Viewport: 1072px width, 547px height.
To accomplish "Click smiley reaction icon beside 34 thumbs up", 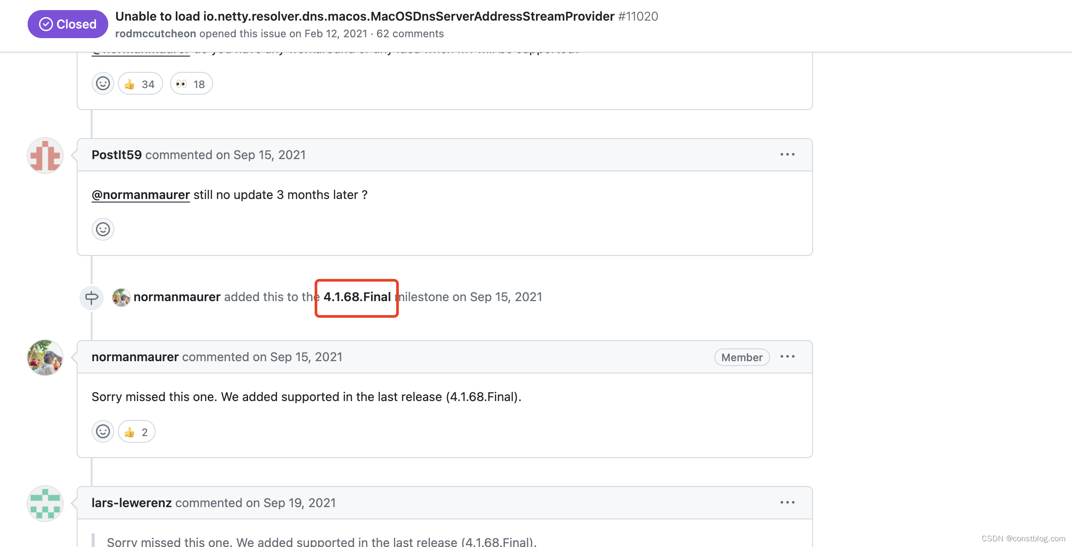I will click(x=103, y=84).
